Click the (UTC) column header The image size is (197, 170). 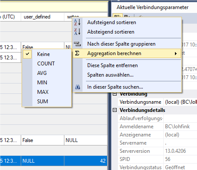tap(10, 17)
